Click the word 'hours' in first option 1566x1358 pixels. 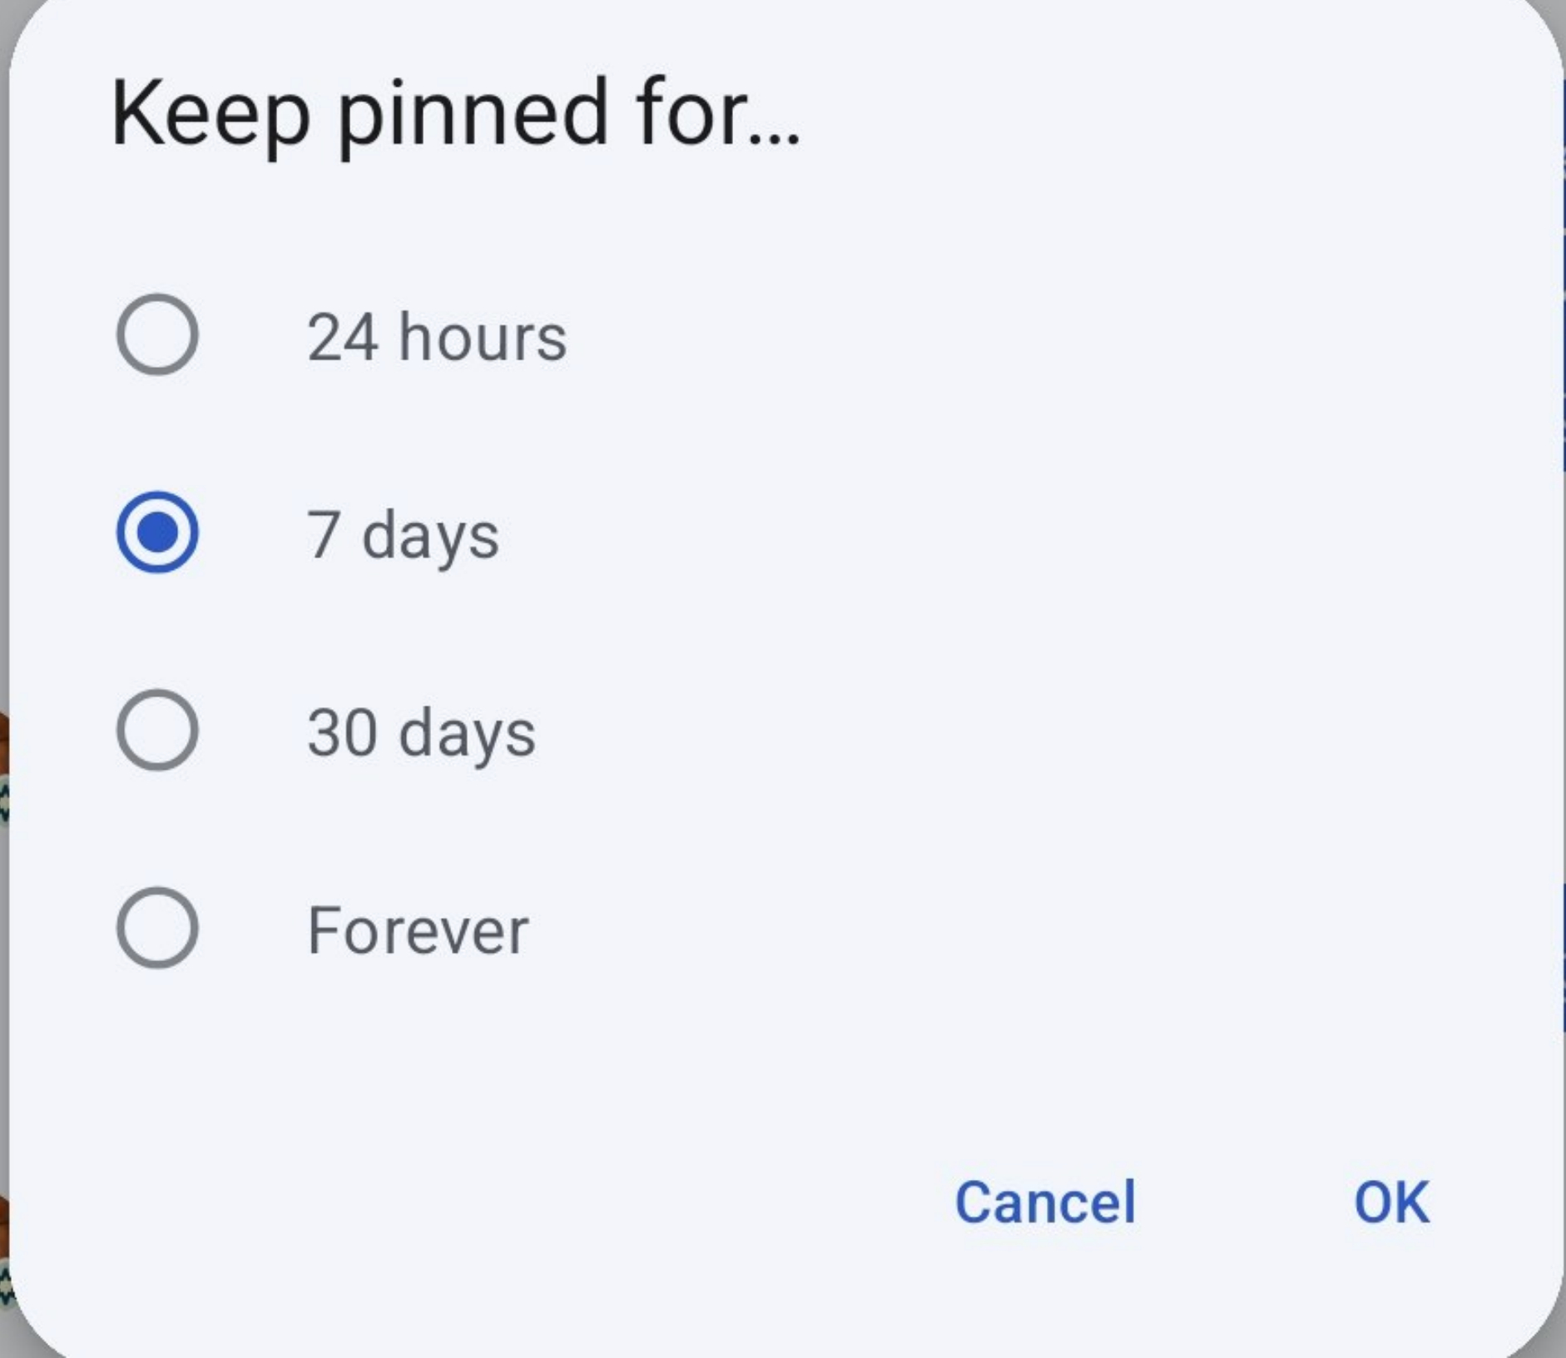[x=483, y=337]
